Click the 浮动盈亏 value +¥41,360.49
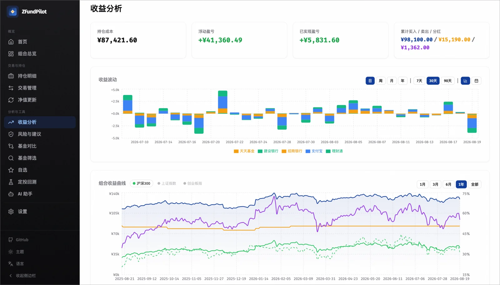 (x=220, y=40)
